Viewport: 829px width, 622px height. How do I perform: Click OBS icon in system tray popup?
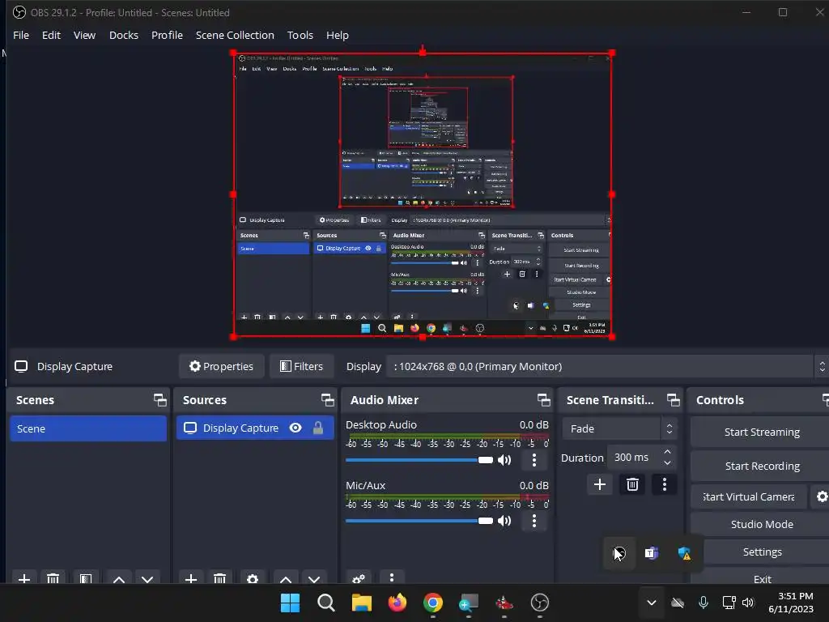tap(619, 553)
